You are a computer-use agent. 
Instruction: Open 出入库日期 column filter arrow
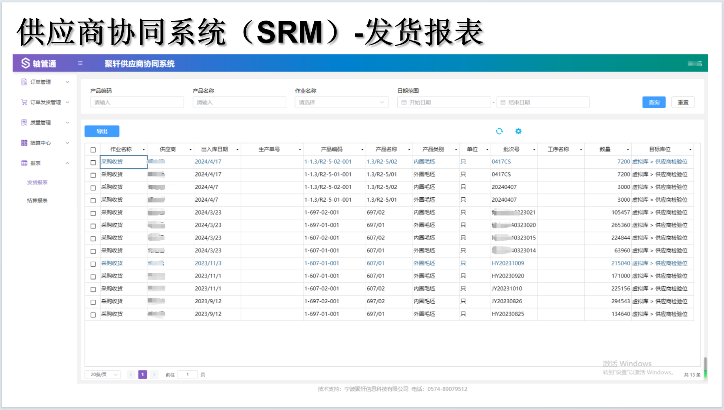coord(237,150)
